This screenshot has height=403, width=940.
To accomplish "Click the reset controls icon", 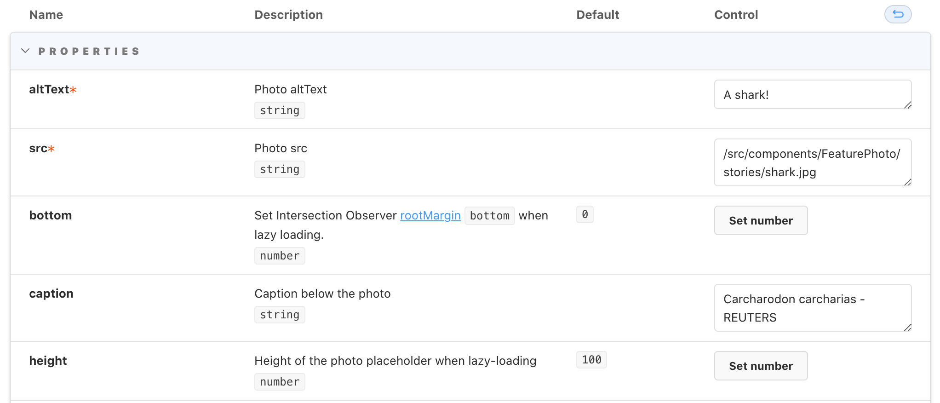I will click(898, 14).
